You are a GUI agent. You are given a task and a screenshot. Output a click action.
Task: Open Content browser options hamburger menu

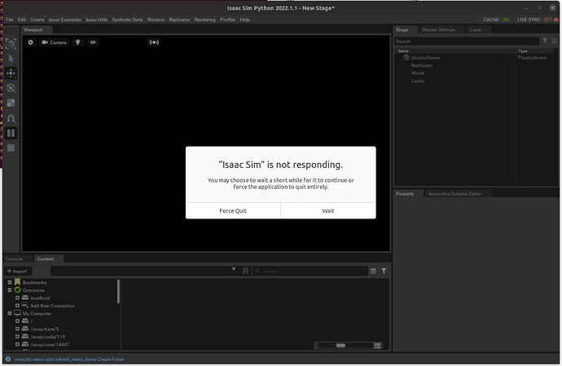pyautogui.click(x=373, y=271)
